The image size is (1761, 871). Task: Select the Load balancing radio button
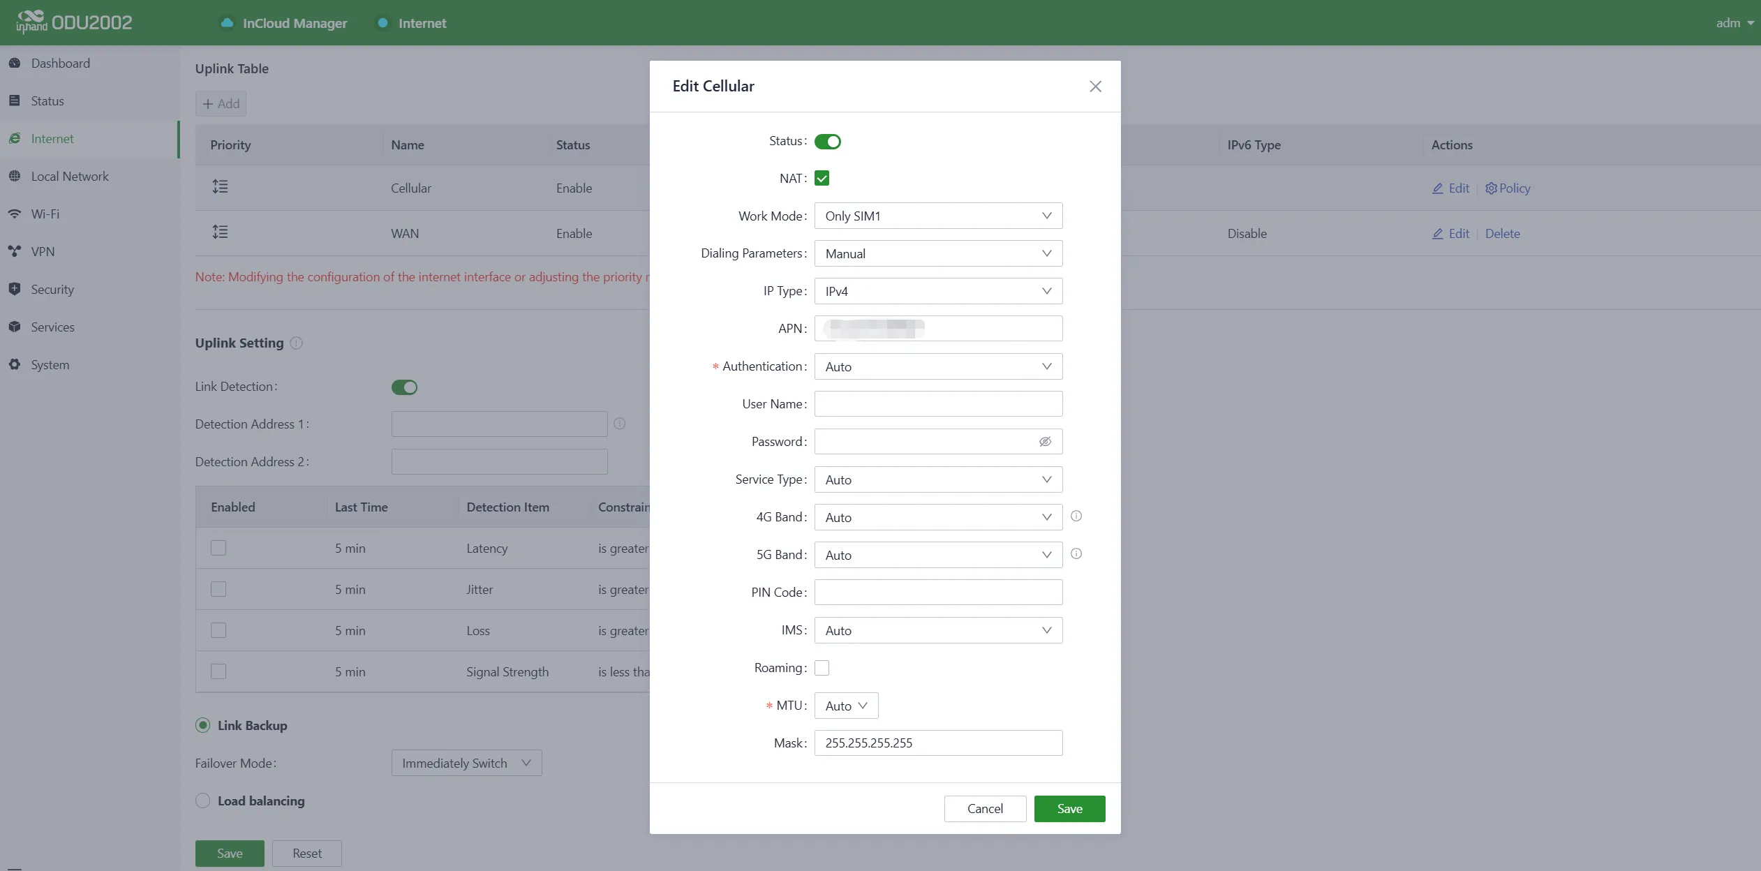[202, 801]
